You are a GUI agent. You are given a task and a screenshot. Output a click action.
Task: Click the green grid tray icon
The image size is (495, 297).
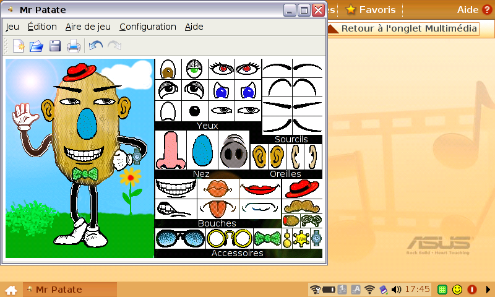(x=442, y=290)
